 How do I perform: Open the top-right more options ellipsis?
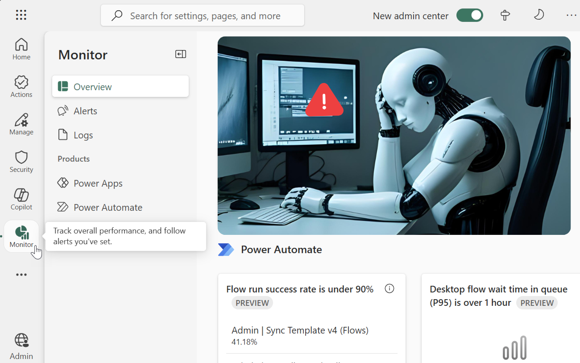pyautogui.click(x=571, y=15)
